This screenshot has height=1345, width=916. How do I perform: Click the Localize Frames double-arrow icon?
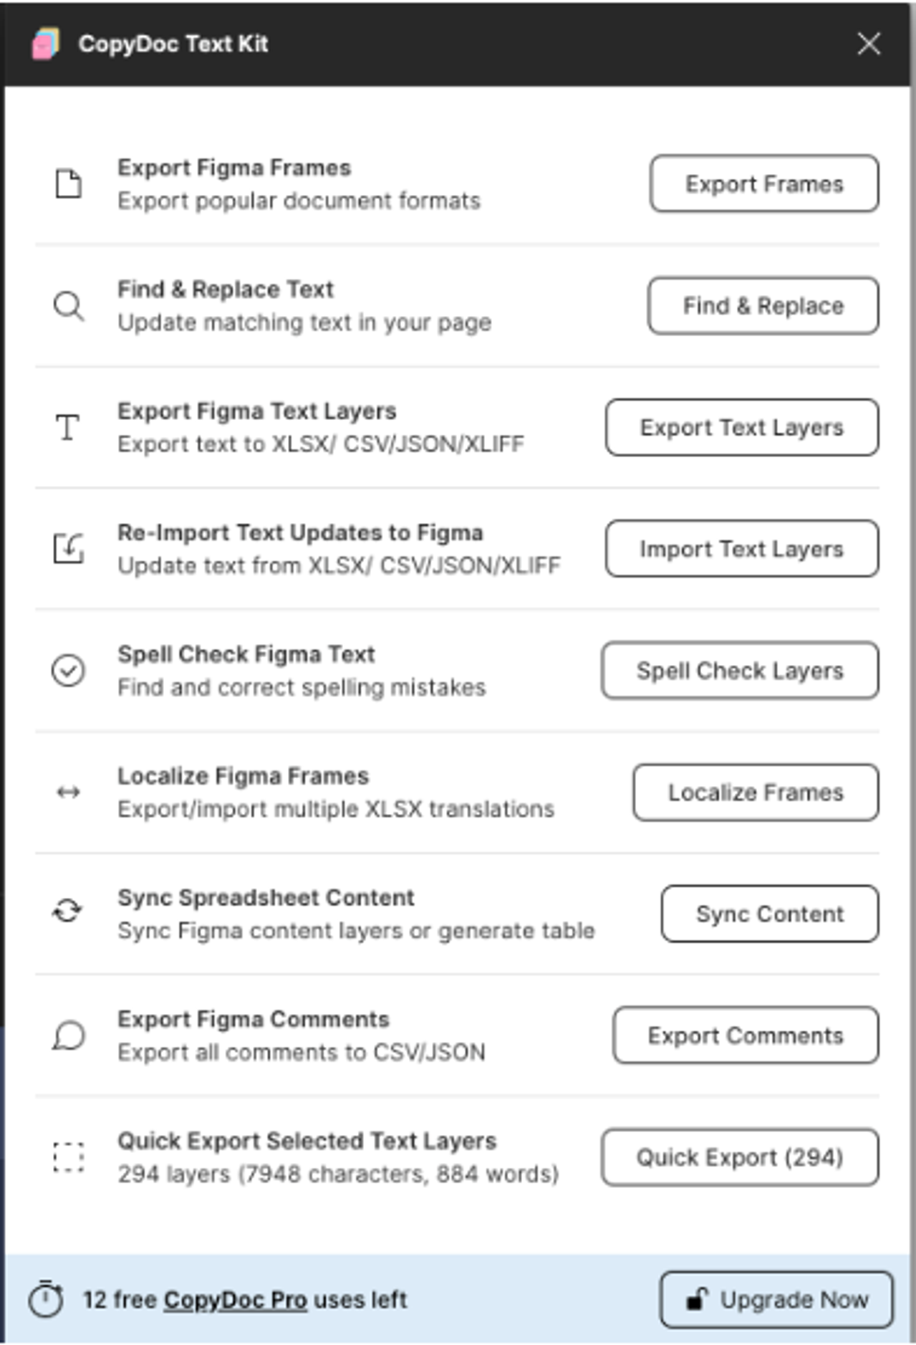[67, 793]
